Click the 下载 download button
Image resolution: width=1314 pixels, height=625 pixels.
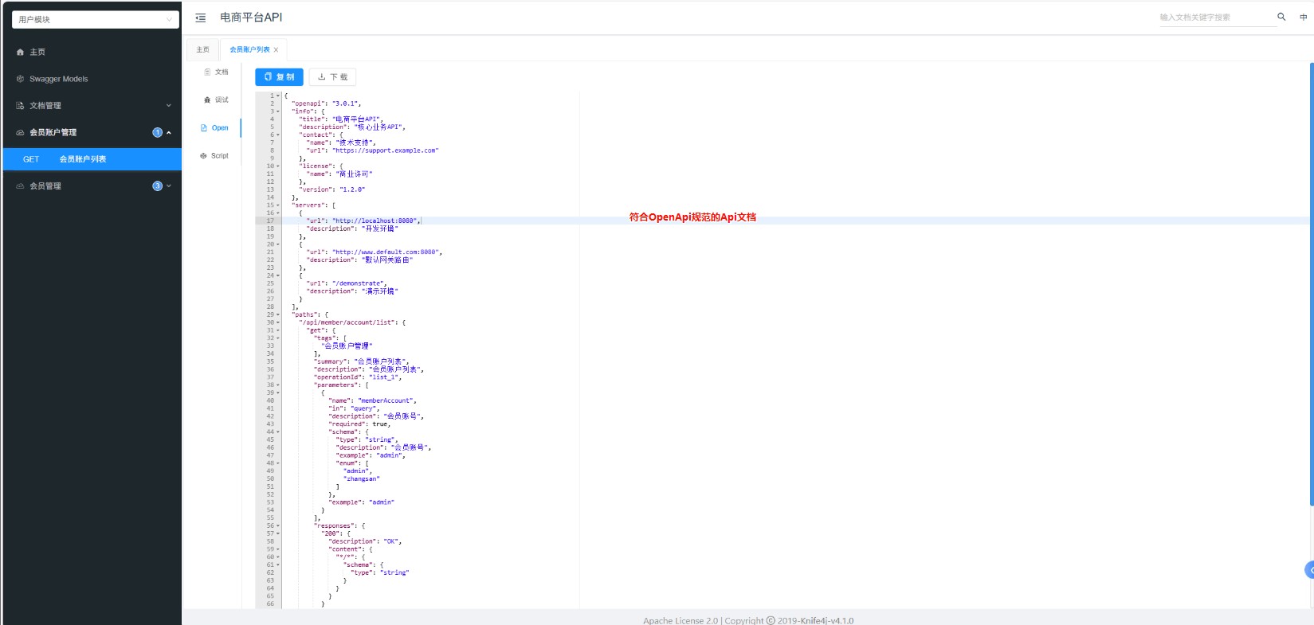click(332, 77)
